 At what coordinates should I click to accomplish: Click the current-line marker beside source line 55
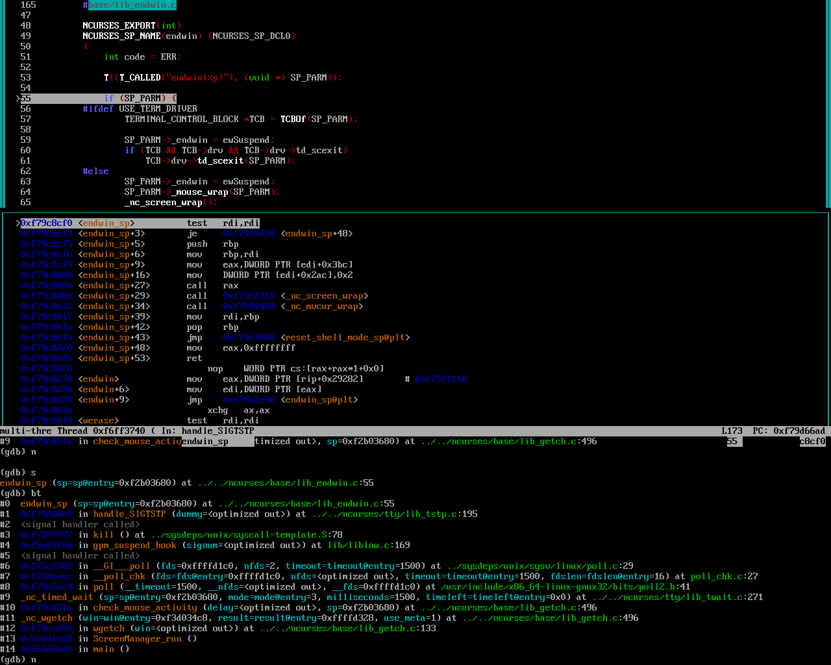pyautogui.click(x=18, y=99)
